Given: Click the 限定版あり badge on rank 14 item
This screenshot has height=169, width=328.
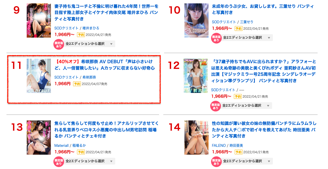Looking at the screenshot, I should click(216, 162).
